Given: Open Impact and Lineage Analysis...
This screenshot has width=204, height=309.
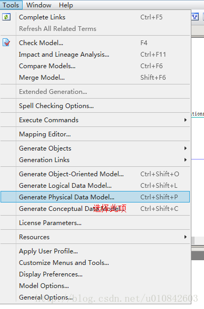Looking at the screenshot, I should point(95,55).
